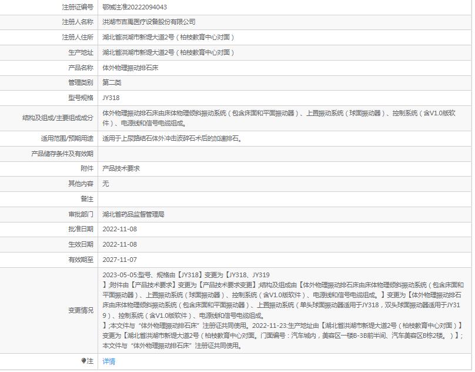Select the 批准日期 value 2022-11-08
Viewport: 475px width, 372px height.
tap(120, 230)
